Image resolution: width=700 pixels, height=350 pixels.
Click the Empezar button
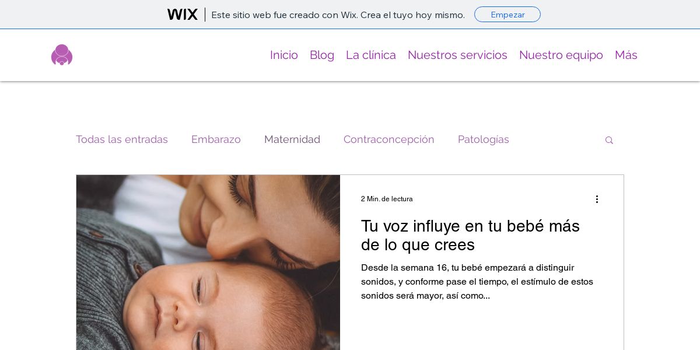click(x=508, y=15)
